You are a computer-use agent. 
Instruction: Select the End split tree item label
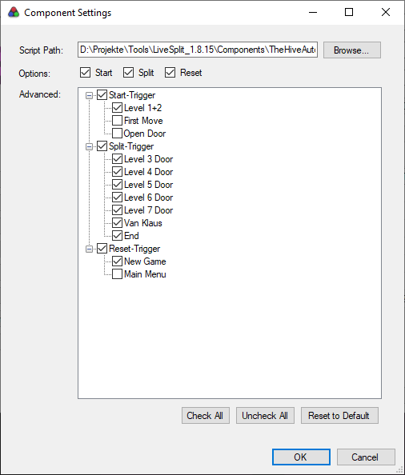[131, 236]
